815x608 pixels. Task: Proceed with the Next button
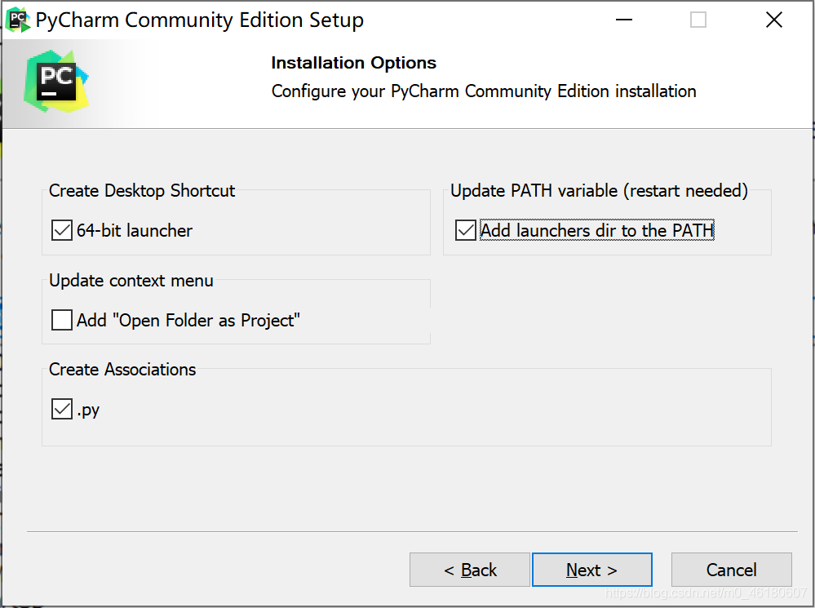point(592,570)
